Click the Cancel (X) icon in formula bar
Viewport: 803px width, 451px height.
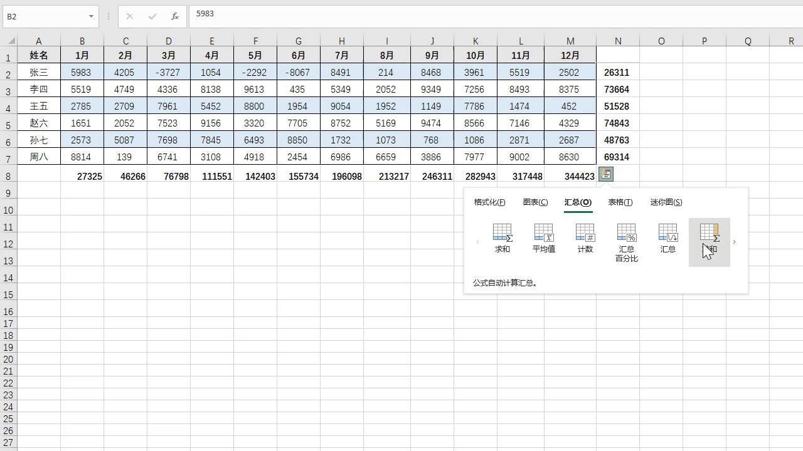[x=130, y=17]
